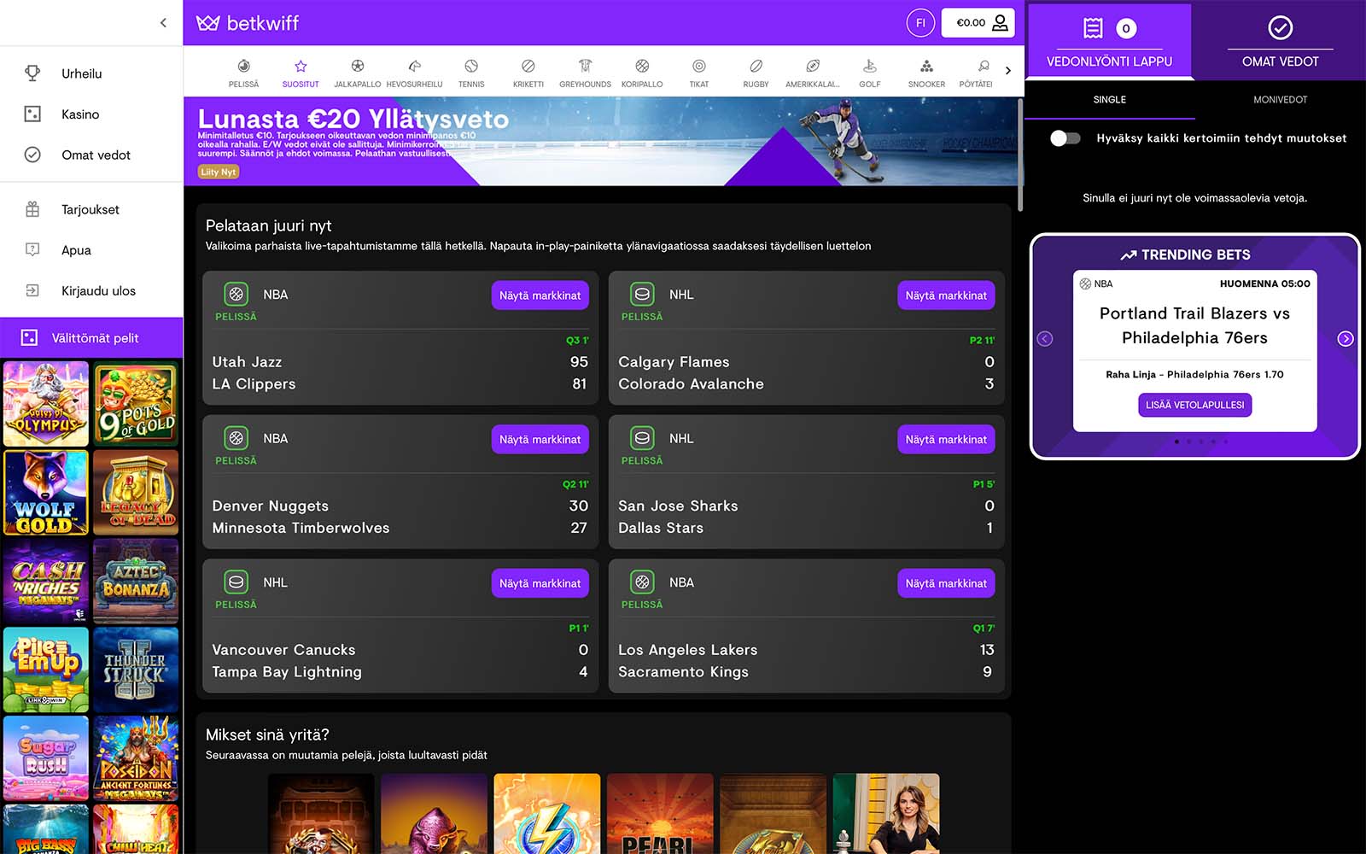Select the Pelissä sports tab

coord(243,73)
